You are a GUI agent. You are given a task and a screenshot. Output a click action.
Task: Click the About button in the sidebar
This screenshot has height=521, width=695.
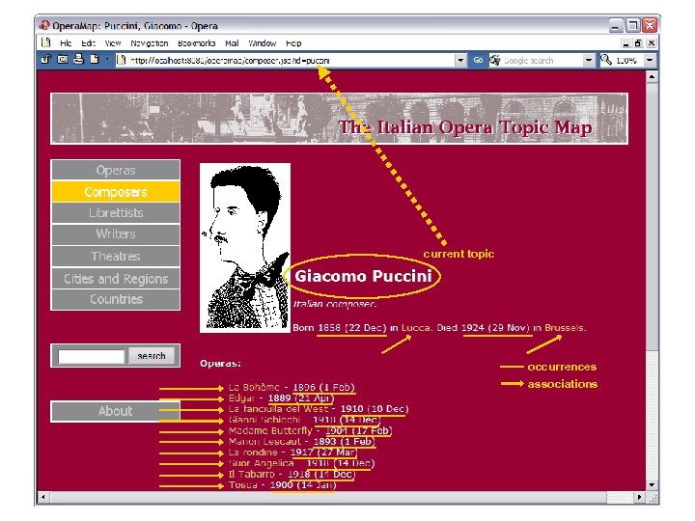point(116,411)
